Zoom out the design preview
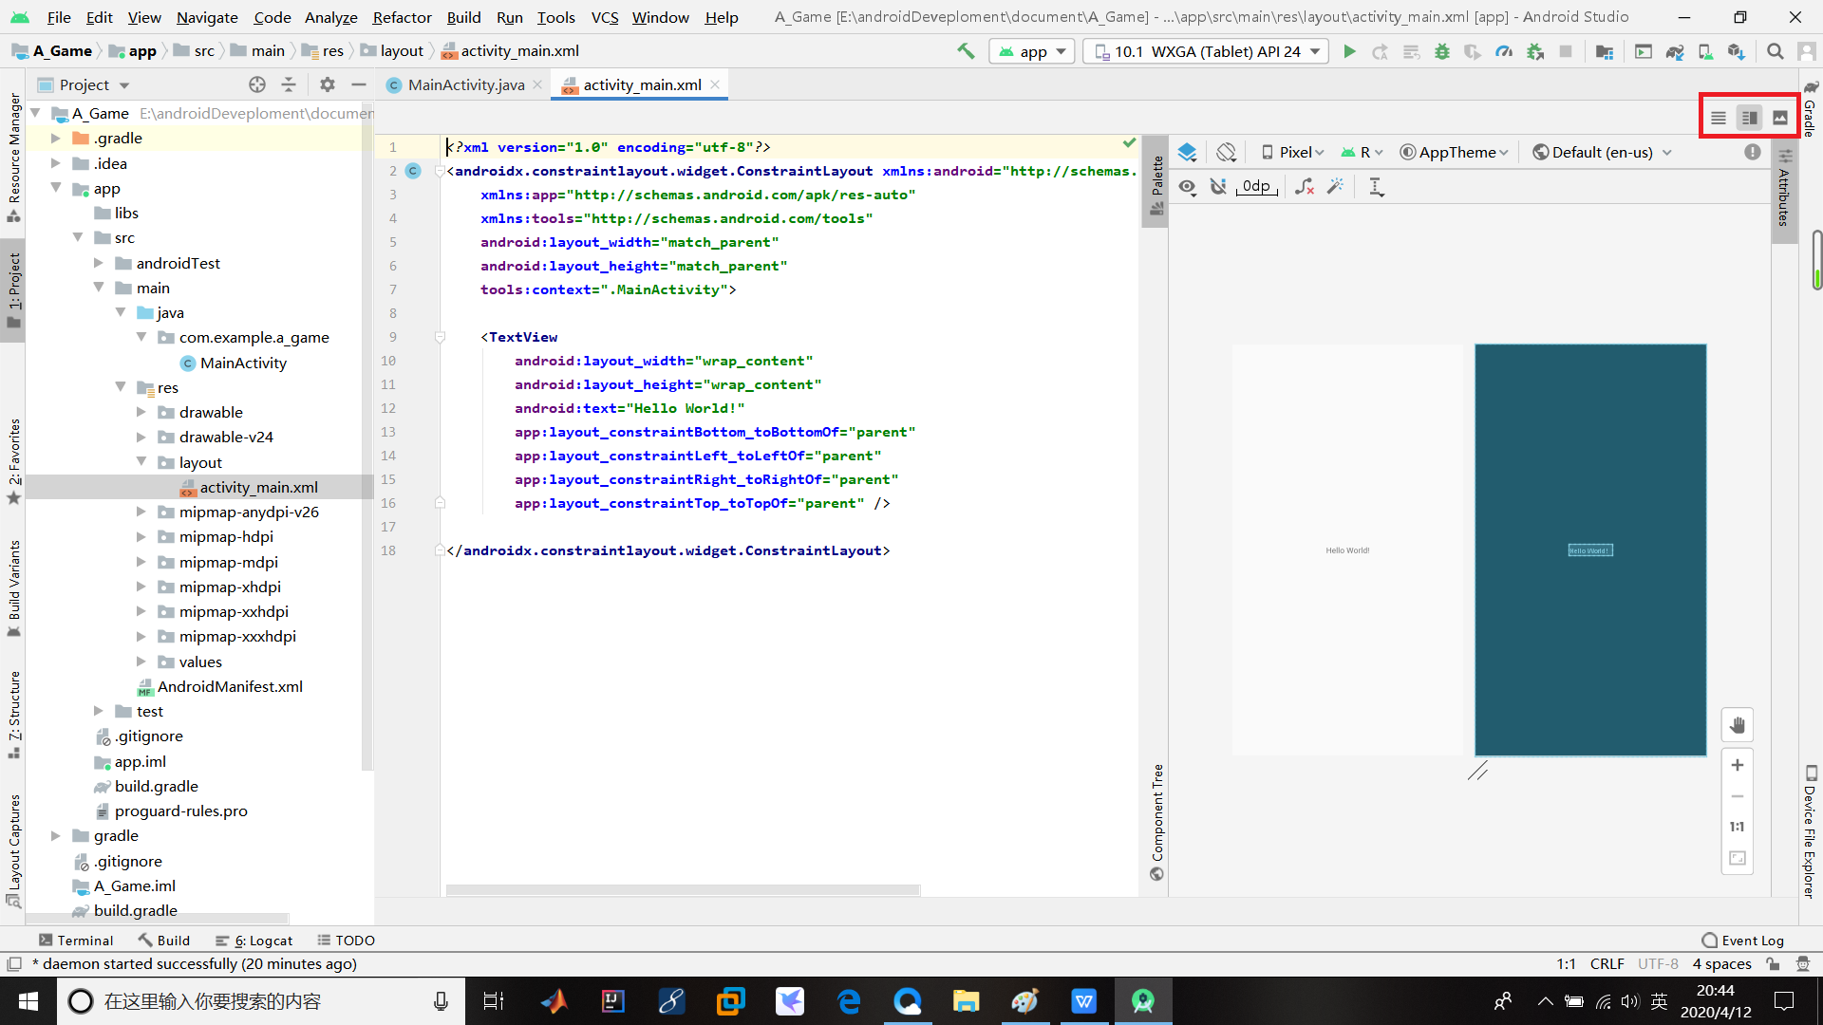 point(1738,796)
